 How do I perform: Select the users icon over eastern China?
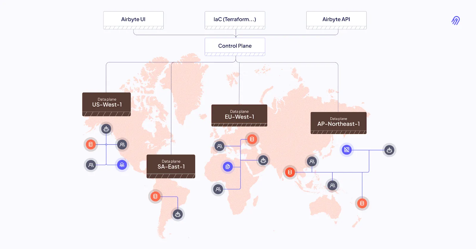point(312,162)
